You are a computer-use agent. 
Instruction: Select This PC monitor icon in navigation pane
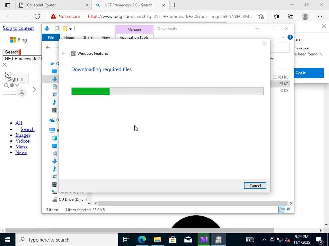pos(52,130)
